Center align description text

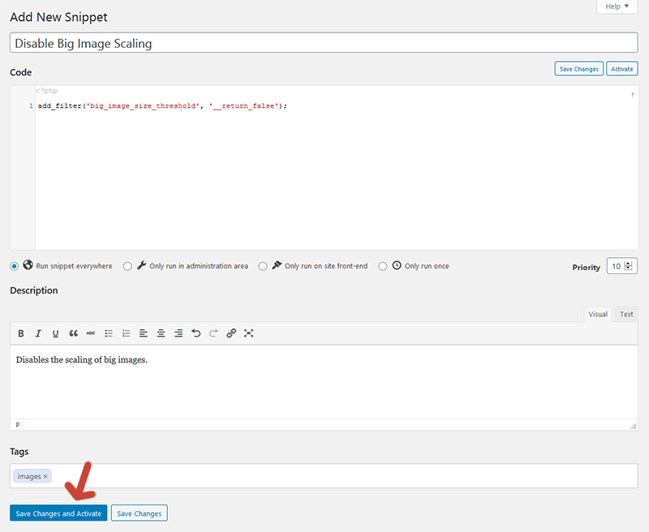coord(161,333)
